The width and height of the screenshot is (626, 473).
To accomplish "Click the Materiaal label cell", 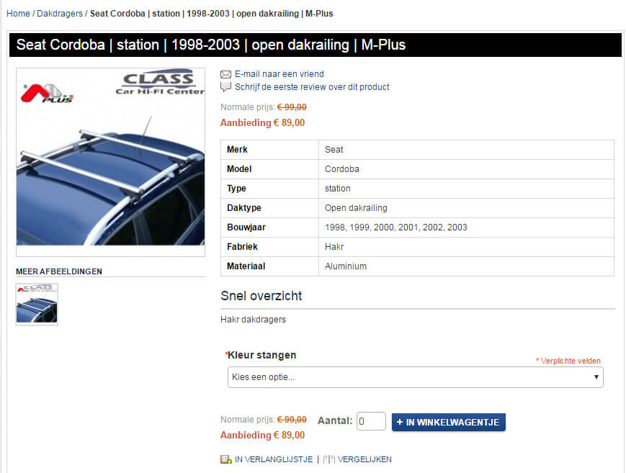I will pos(269,266).
